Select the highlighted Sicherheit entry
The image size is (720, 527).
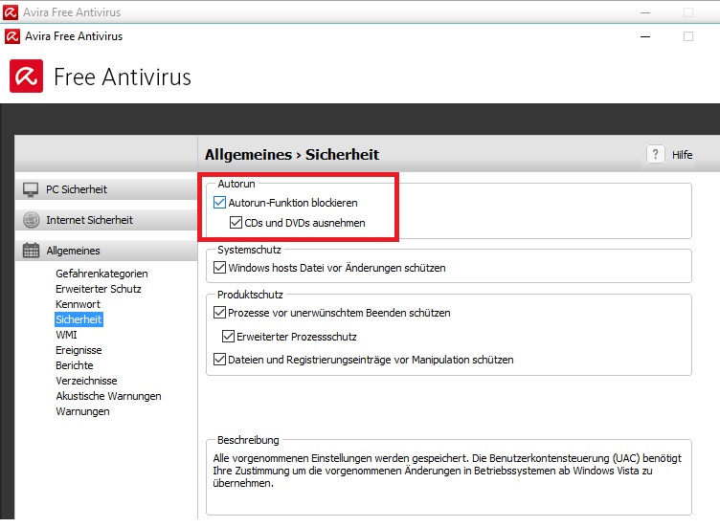click(x=79, y=319)
